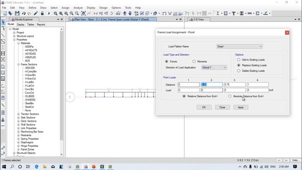Click the >> button in status bar
This screenshot has width=302, height=170.
coord(286,160)
